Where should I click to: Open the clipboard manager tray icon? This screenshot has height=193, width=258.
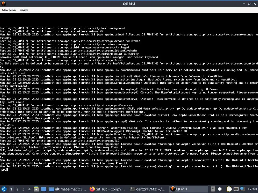229,189
